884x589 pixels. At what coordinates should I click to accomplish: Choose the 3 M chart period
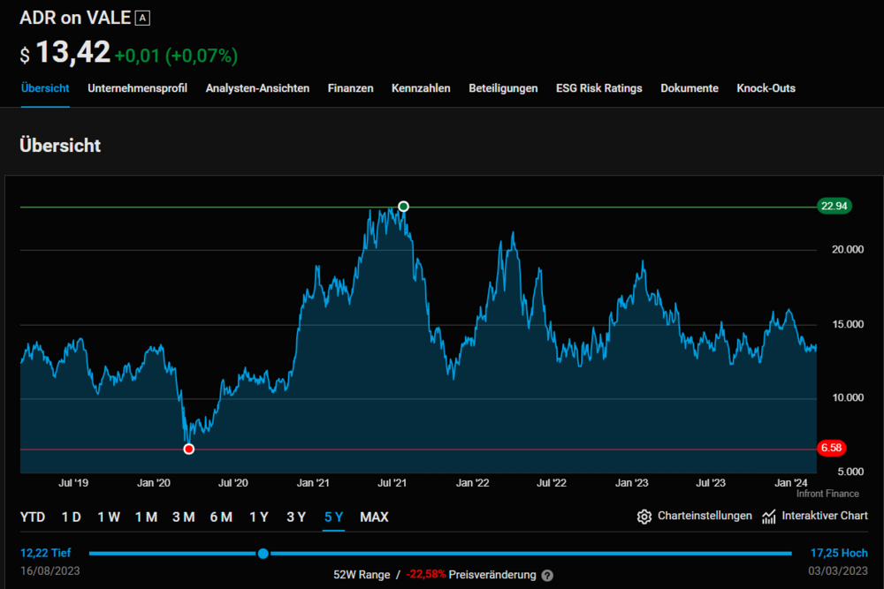(x=183, y=517)
